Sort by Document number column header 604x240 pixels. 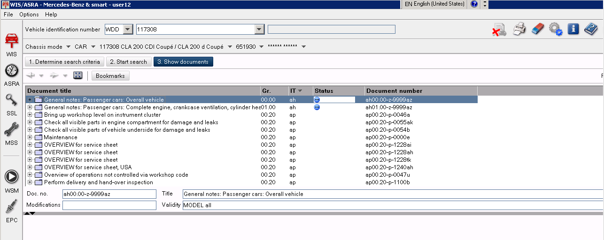pyautogui.click(x=421, y=90)
